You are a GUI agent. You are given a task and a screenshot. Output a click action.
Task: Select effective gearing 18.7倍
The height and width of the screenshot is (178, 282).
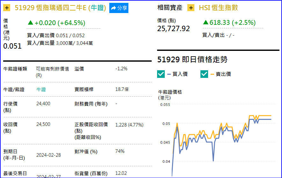(x=122, y=89)
